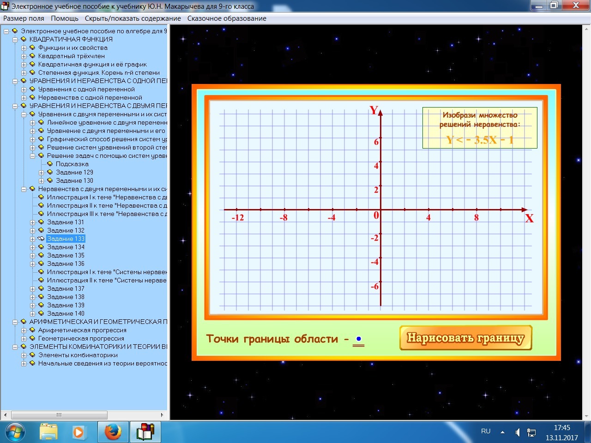The image size is (591, 443).
Task: Click book icon next to Задание 132
Action: (41, 230)
